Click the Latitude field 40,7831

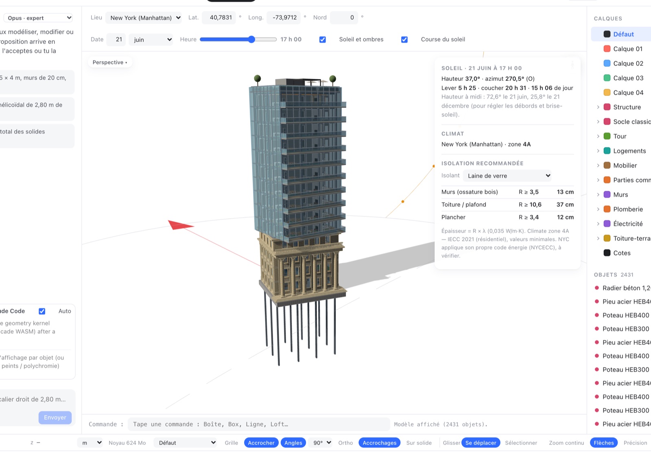[219, 17]
